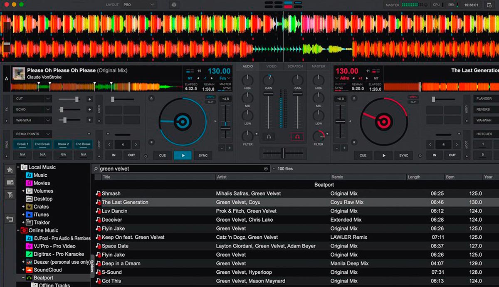
Task: Click the red headphone cue button
Action: [x=297, y=136]
